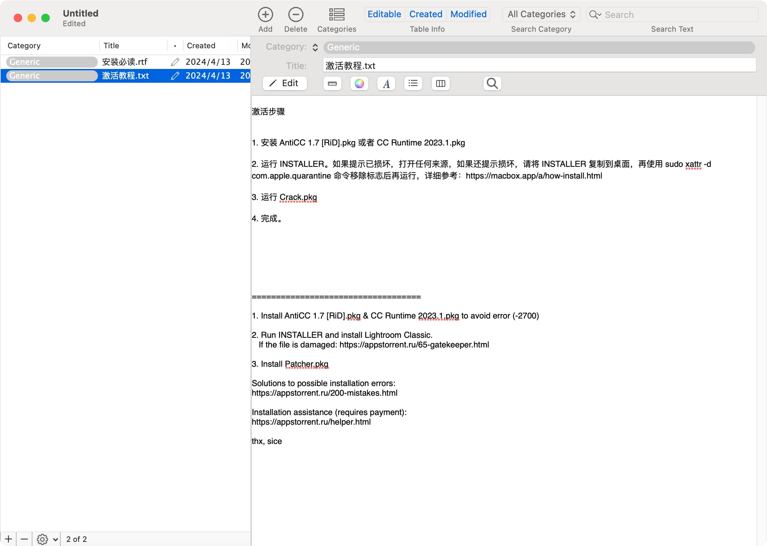Open the color wheel picker
This screenshot has height=546, width=767.
[x=359, y=83]
